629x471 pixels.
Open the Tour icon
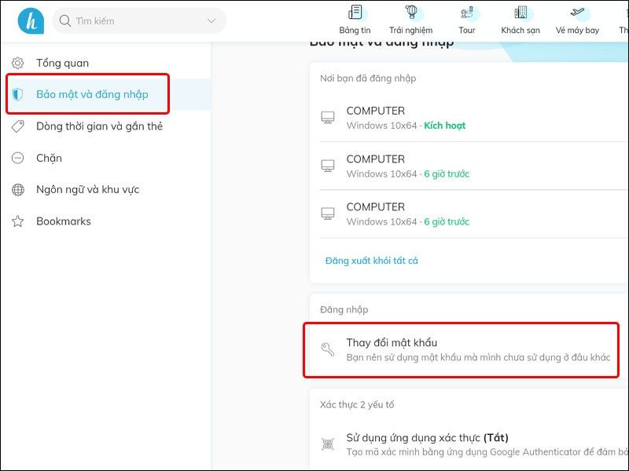pos(467,12)
